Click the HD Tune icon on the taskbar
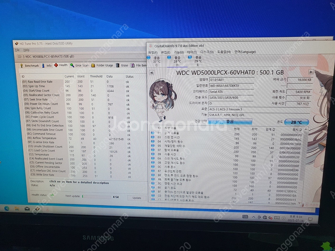 37,209
